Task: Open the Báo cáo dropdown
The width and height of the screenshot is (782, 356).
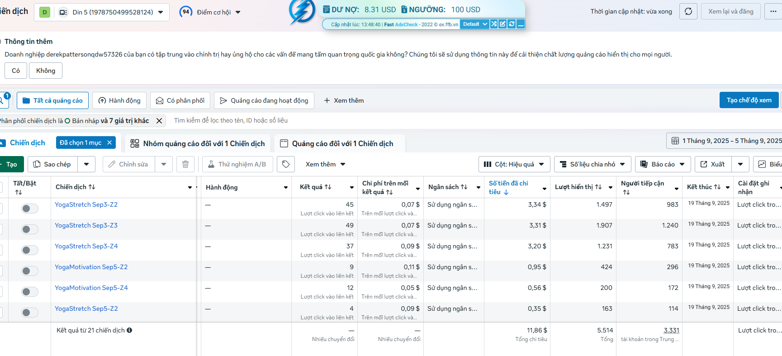Action: click(x=663, y=164)
